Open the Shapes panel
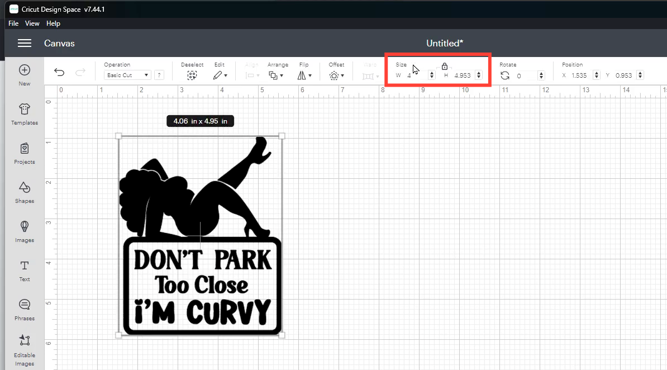667x370 pixels. [x=24, y=188]
